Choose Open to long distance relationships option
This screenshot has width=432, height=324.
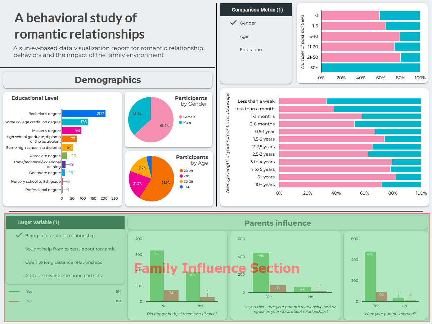click(x=63, y=262)
